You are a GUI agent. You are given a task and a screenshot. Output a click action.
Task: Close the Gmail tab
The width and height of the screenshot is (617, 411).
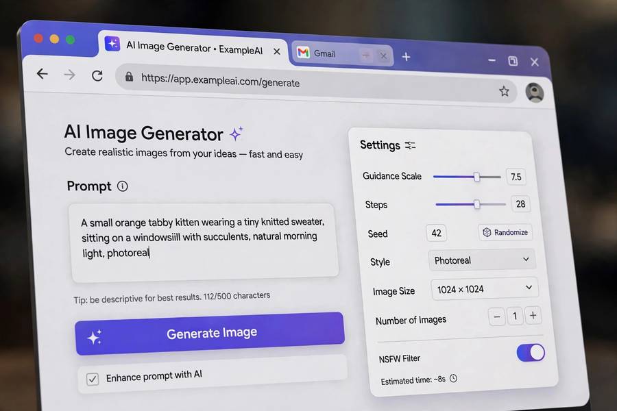383,56
